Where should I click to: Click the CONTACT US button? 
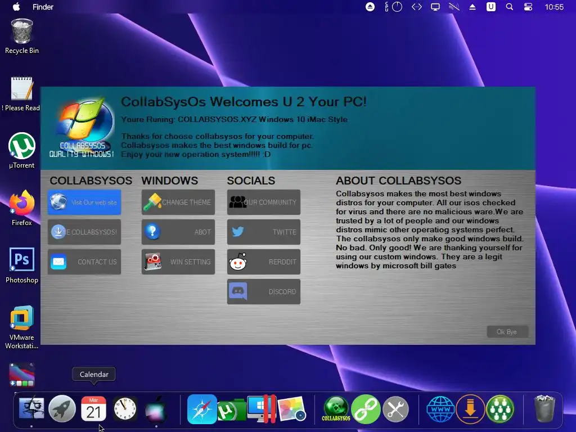[x=84, y=262]
